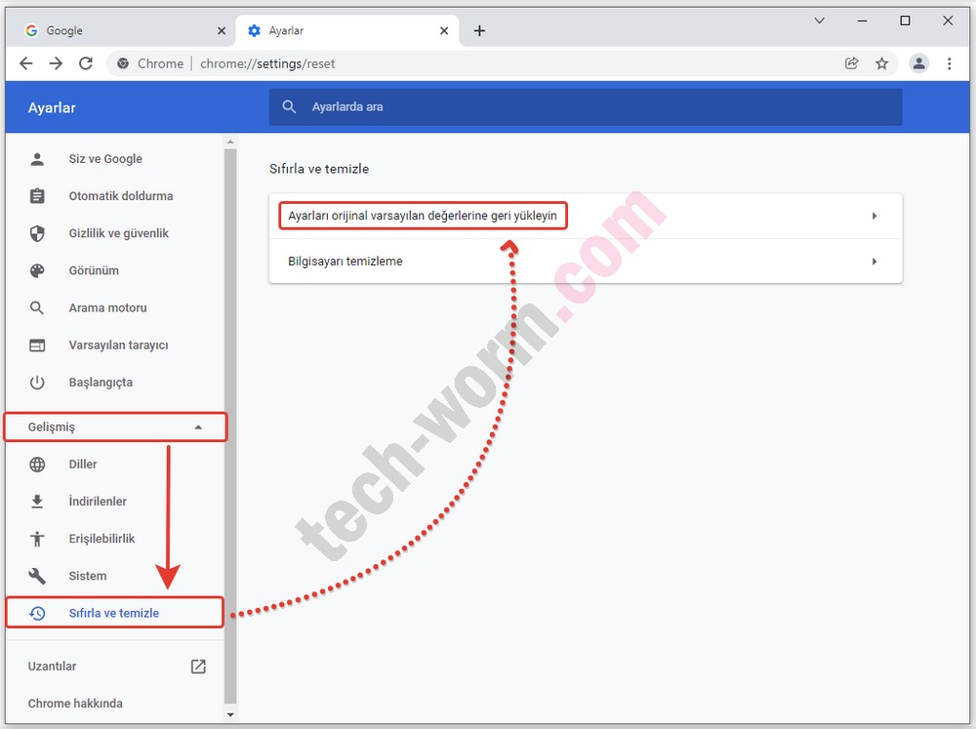Screen dimensions: 976x729
Task: Open Chrome hakkında page
Action: [75, 704]
